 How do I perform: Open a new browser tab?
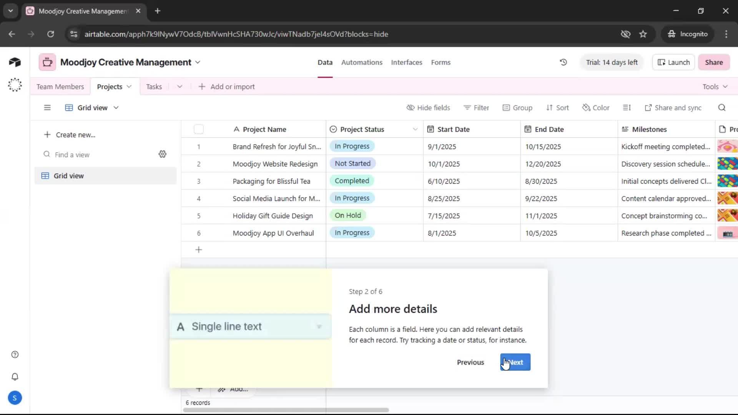coord(158,11)
